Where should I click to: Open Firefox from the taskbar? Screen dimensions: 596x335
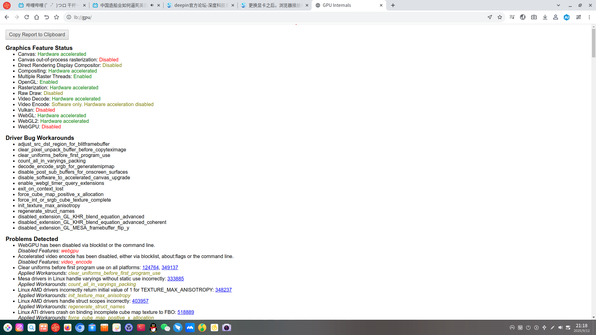point(68,328)
